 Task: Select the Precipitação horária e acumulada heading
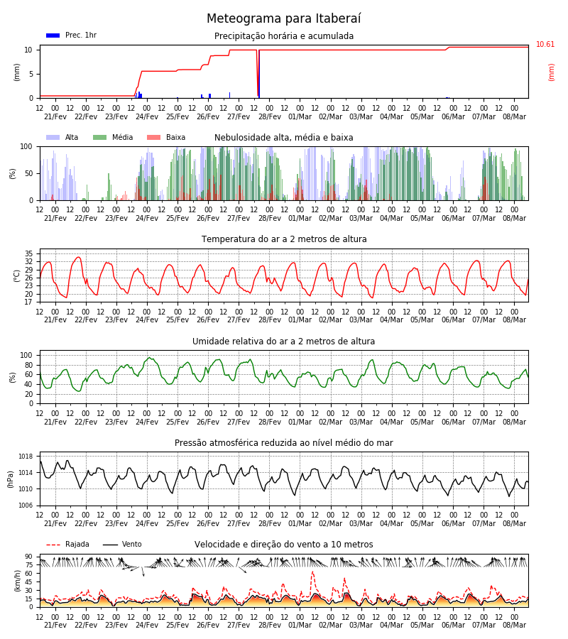click(x=284, y=36)
